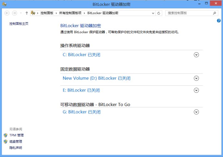Screen dimensions: 223x157
Task: Click the BitLocker 驱动器加密 breadcrumb item
Action: [103, 13]
